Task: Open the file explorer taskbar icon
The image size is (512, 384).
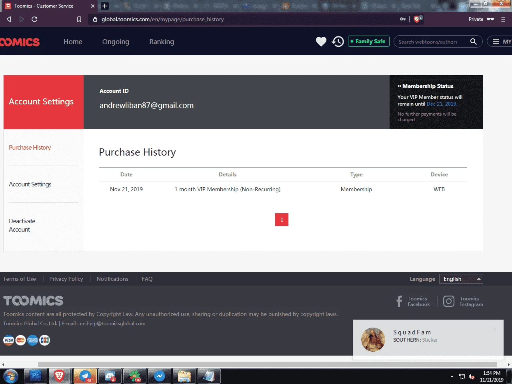Action: (184, 376)
